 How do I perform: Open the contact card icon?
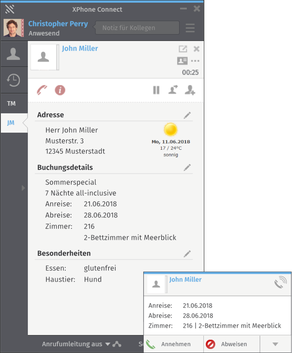pos(182,61)
